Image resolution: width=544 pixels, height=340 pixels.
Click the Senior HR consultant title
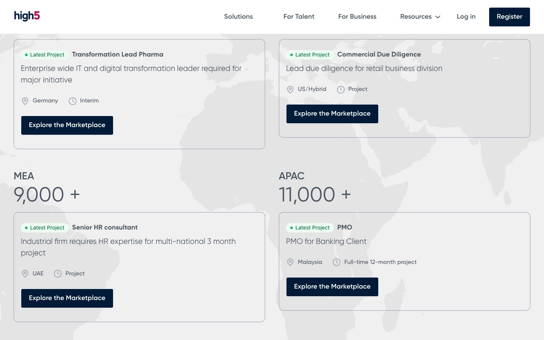coord(105,227)
